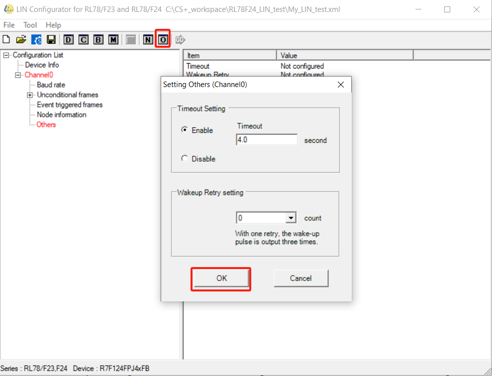Click the LIN Configurator app icon in title bar
This screenshot has width=492, height=376.
[9, 9]
